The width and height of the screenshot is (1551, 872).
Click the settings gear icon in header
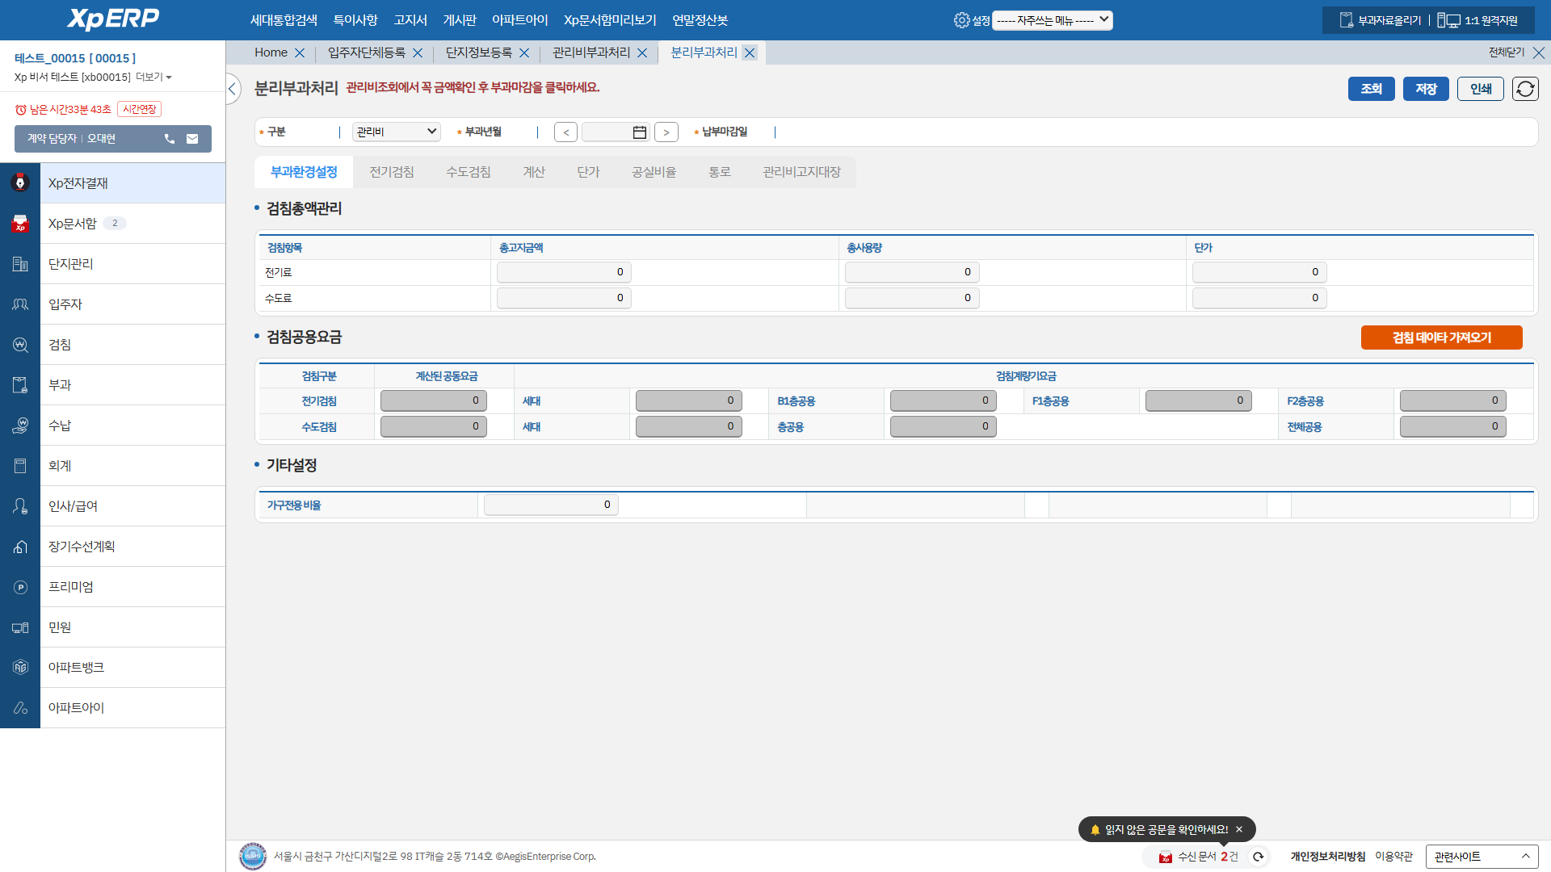click(x=961, y=20)
